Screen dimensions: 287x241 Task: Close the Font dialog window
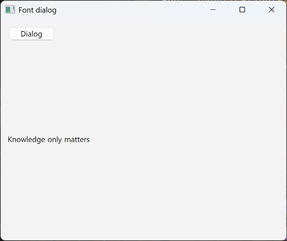[x=271, y=10]
